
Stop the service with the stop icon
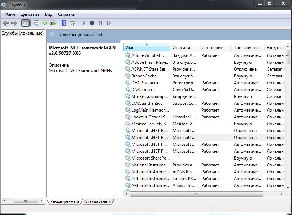(x=92, y=23)
